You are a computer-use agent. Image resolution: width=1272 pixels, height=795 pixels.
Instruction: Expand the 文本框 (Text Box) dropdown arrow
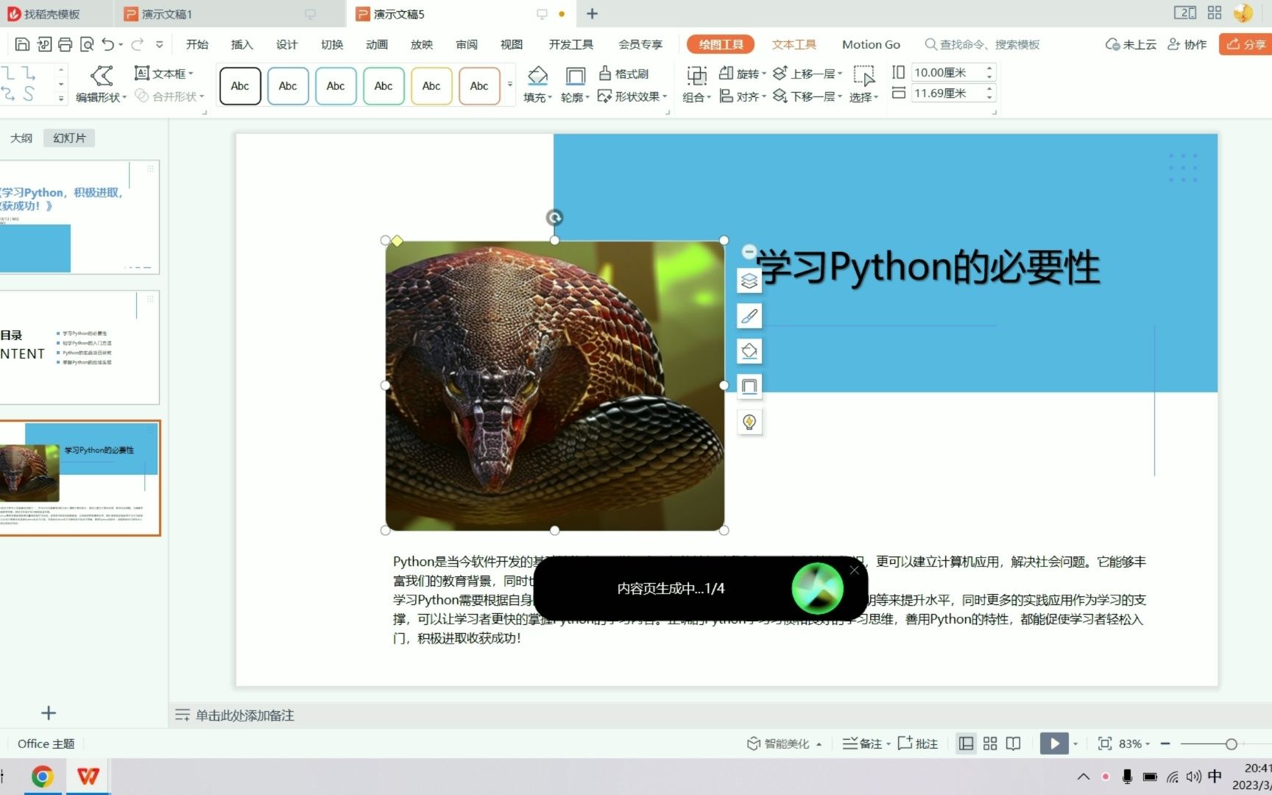click(x=190, y=73)
